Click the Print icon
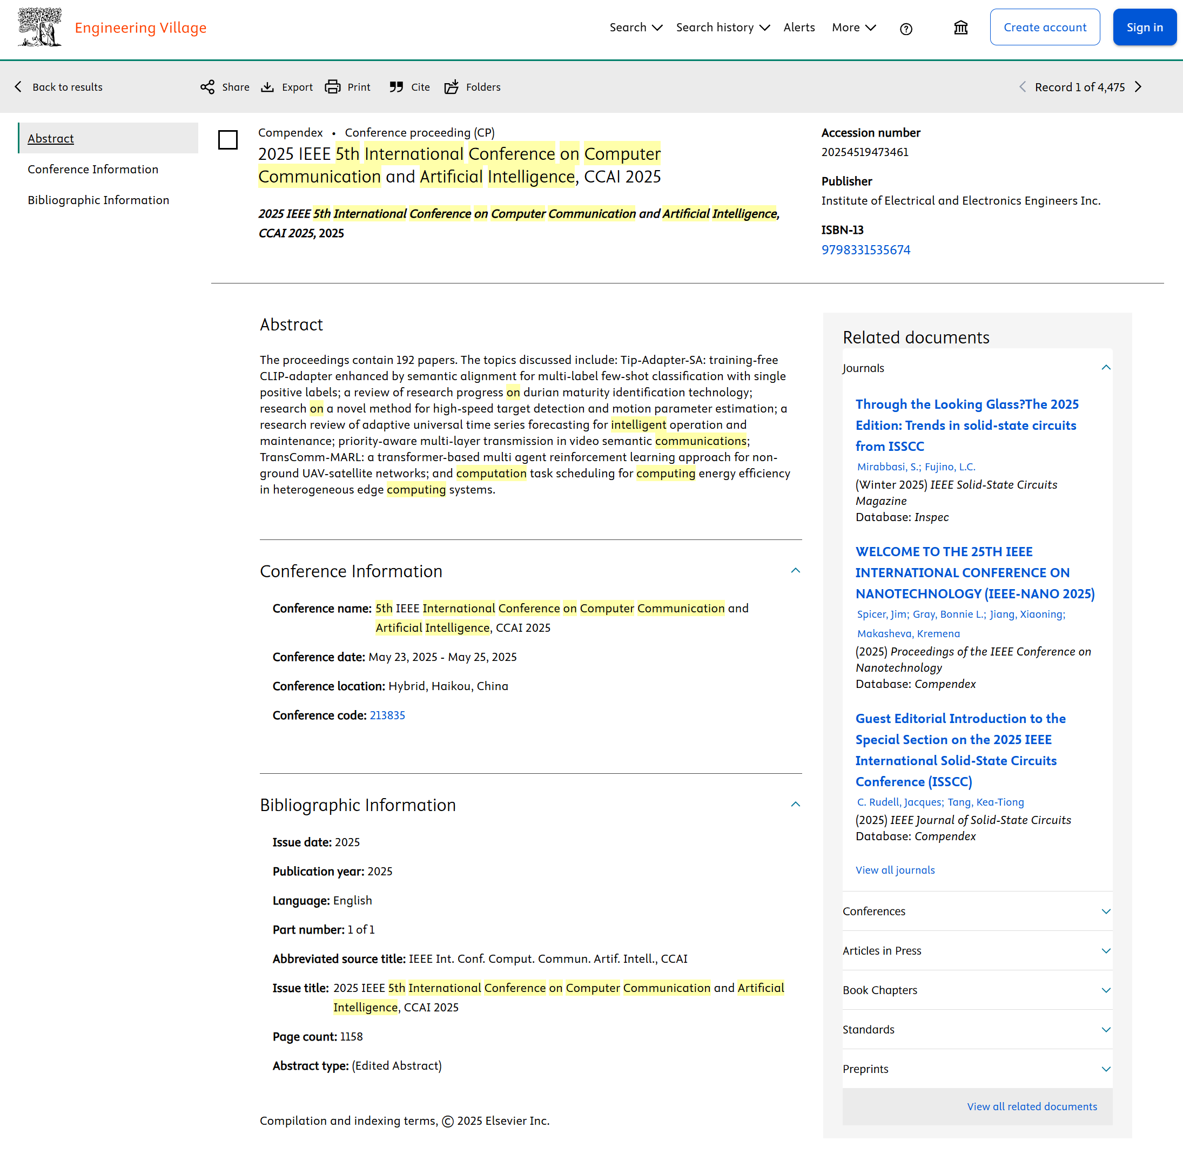 coord(333,87)
